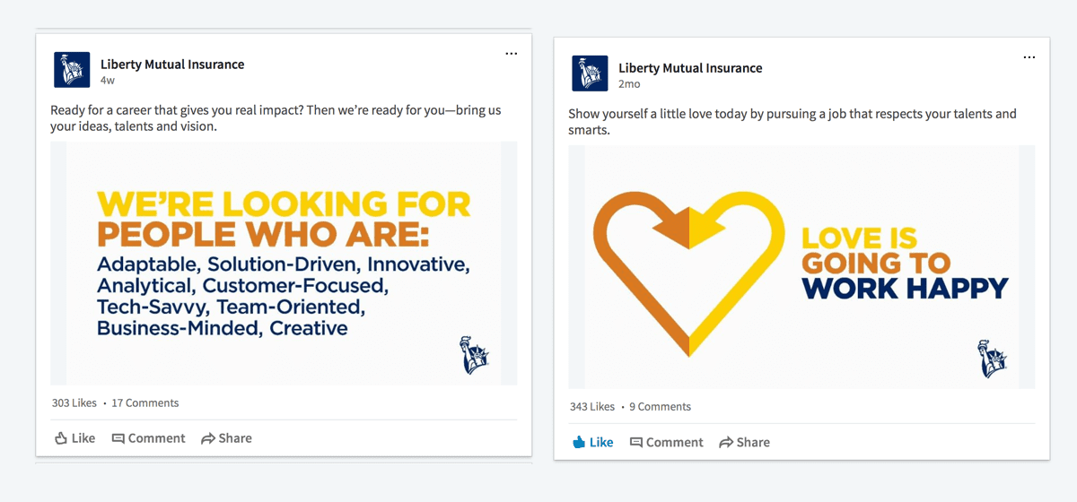The width and height of the screenshot is (1077, 502).
Task: View the 303 Likes list
Action: click(74, 402)
